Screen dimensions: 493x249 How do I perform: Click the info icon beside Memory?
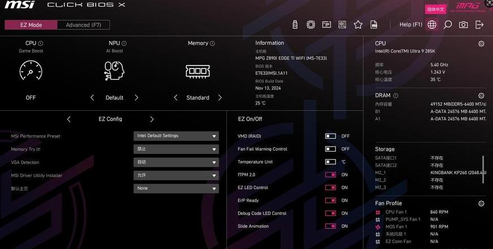tap(212, 44)
